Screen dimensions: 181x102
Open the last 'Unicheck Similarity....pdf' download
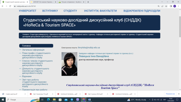click(x=124, y=94)
